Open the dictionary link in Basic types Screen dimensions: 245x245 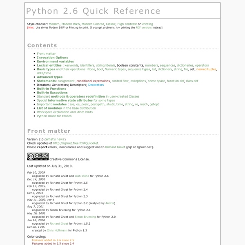tap(165, 69)
